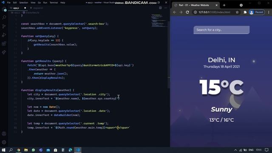Open the VS Code Explorer view
Image resolution: width=272 pixels, height=153 pixels.
coord(4,9)
